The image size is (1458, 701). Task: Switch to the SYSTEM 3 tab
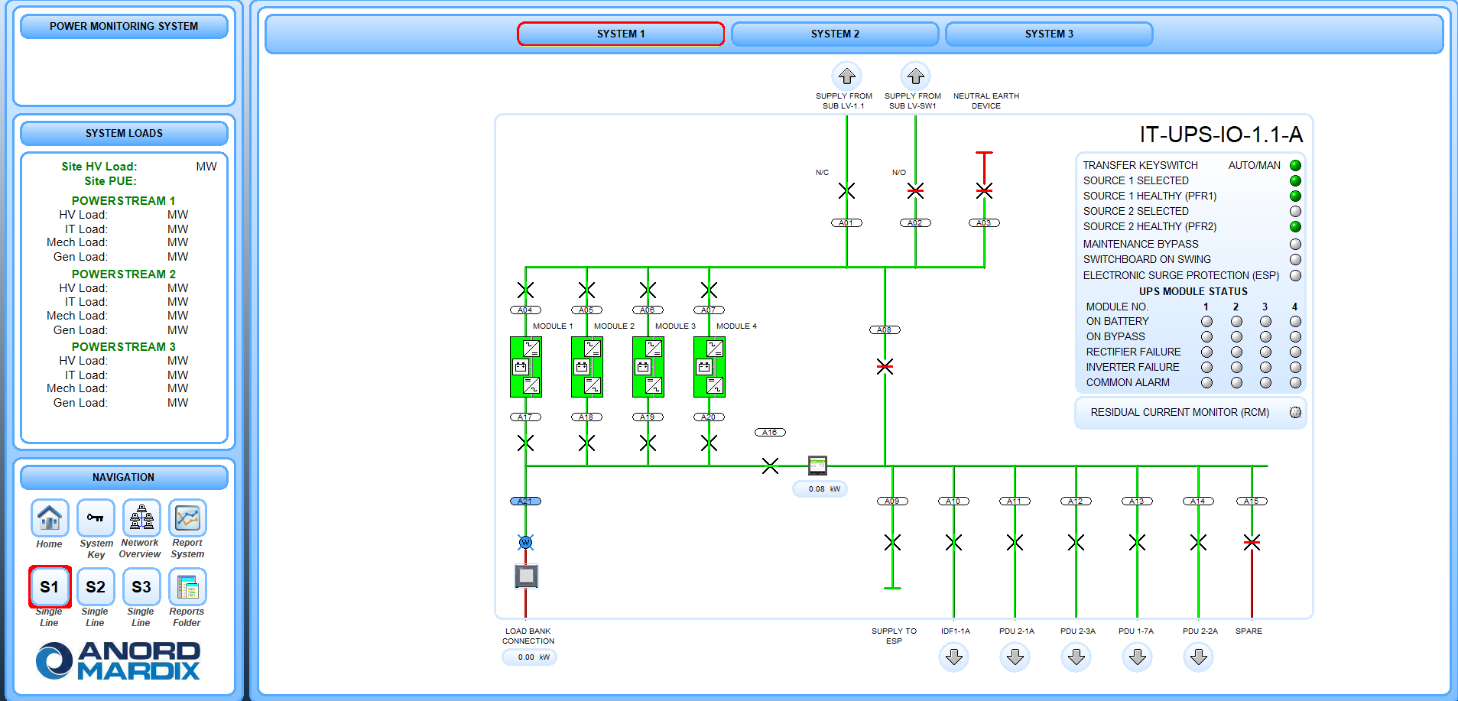point(1049,34)
